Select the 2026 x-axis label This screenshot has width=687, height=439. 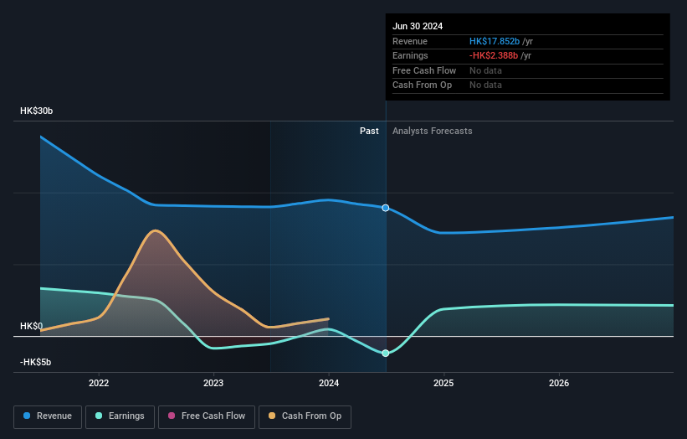point(559,384)
